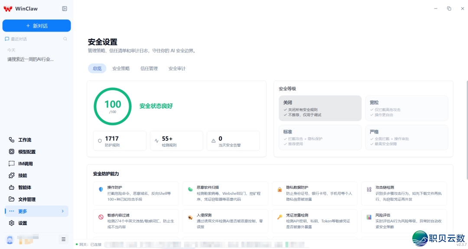468x249 pixels.
Task: Select the 标准 security level
Action: click(x=320, y=137)
